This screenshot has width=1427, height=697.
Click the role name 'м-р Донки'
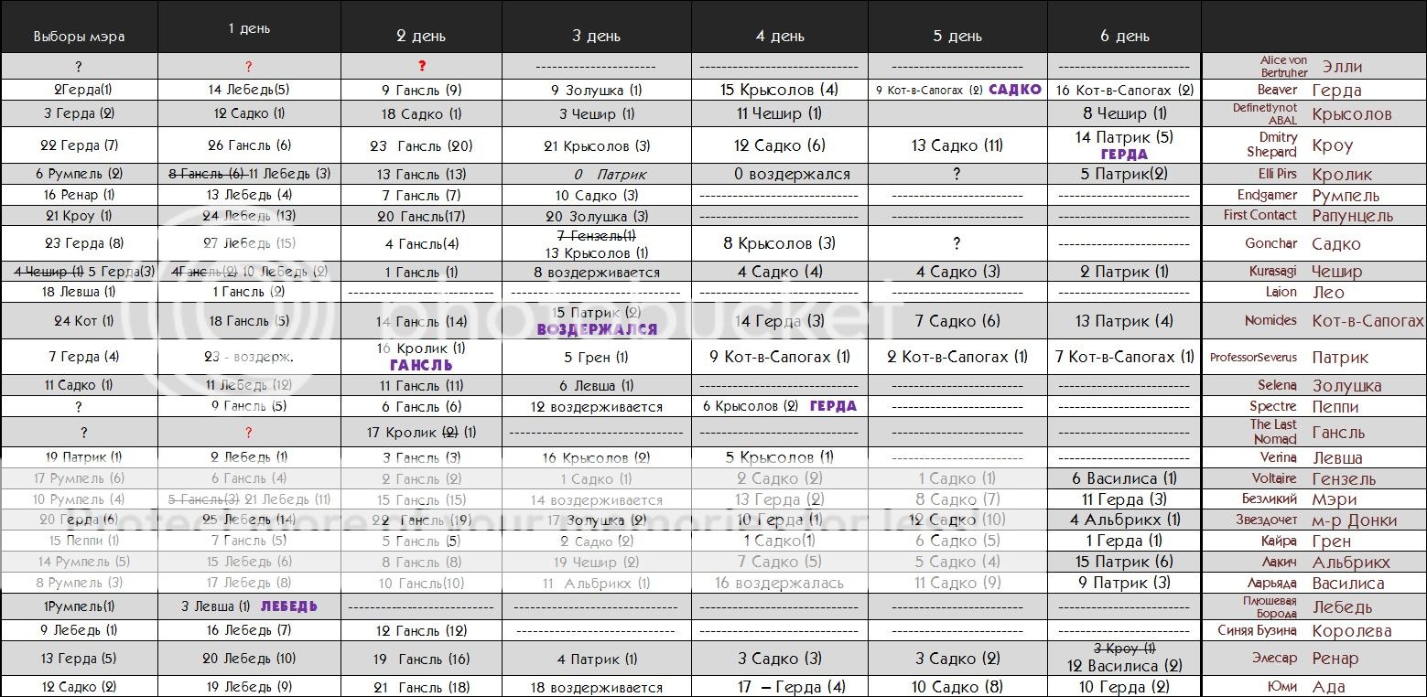pyautogui.click(x=1354, y=520)
